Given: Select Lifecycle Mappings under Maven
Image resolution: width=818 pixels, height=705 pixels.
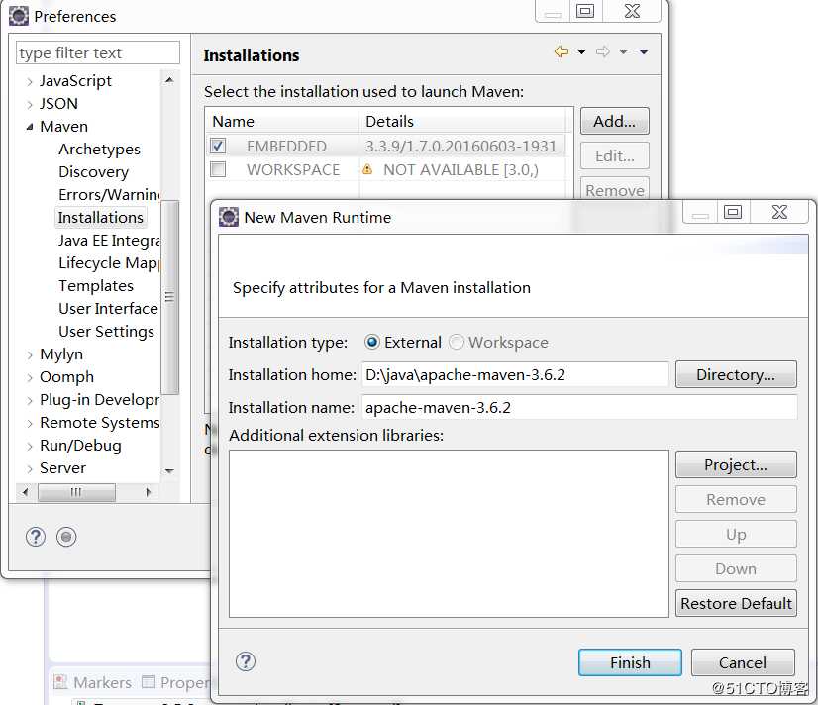Looking at the screenshot, I should pyautogui.click(x=109, y=262).
